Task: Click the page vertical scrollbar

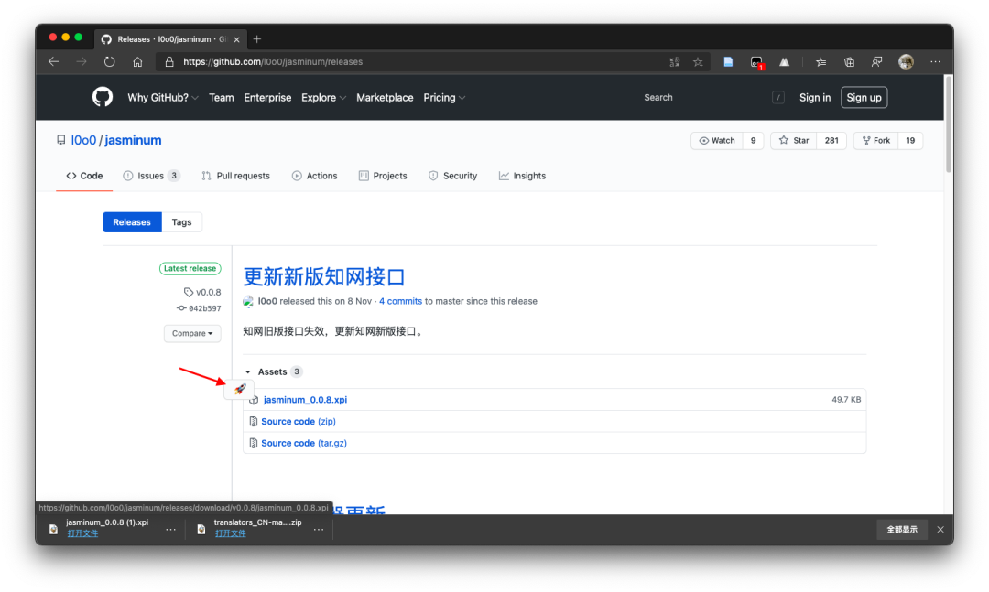Action: (x=949, y=124)
